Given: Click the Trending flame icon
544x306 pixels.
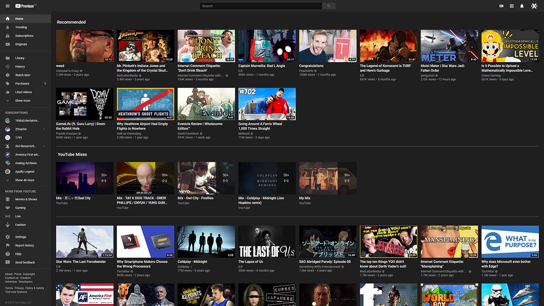Looking at the screenshot, I should [8, 27].
